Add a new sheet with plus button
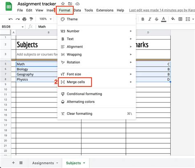Viewport: 195px width, 168px height. [13, 163]
